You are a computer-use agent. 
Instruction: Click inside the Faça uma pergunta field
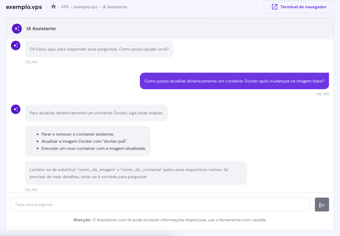161,204
